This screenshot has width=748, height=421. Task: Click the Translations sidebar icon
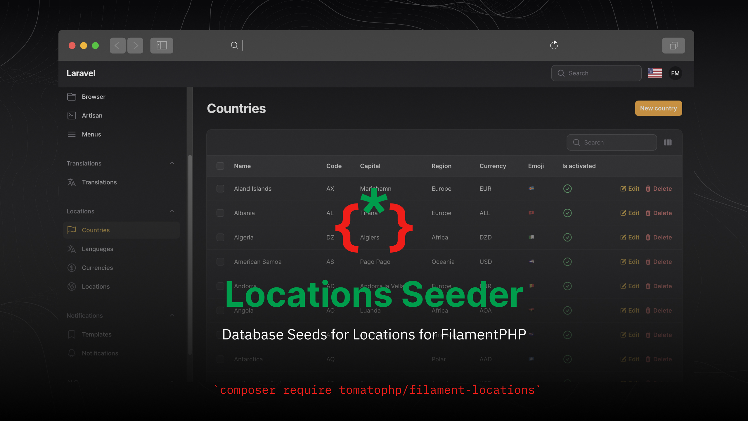pos(72,182)
